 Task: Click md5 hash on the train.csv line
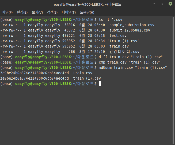point(35,73)
